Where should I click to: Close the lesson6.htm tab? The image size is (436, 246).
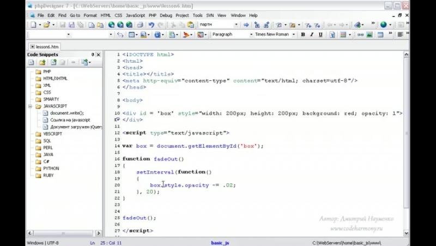pos(33,47)
